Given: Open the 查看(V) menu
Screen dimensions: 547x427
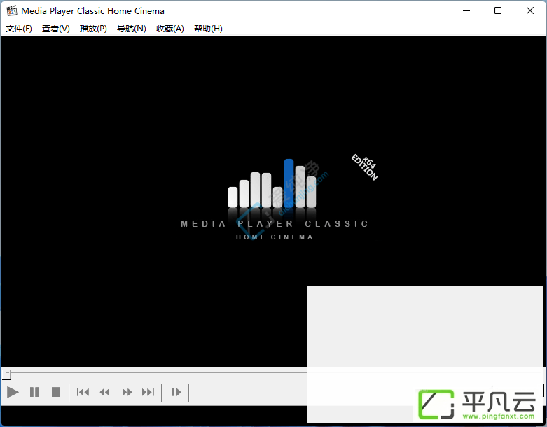Looking at the screenshot, I should tap(56, 29).
